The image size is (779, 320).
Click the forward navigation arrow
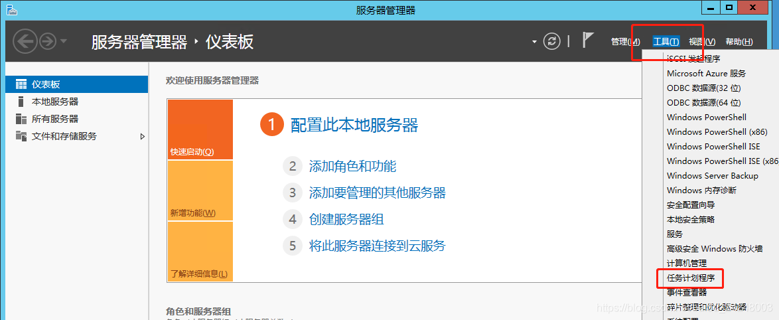point(48,42)
